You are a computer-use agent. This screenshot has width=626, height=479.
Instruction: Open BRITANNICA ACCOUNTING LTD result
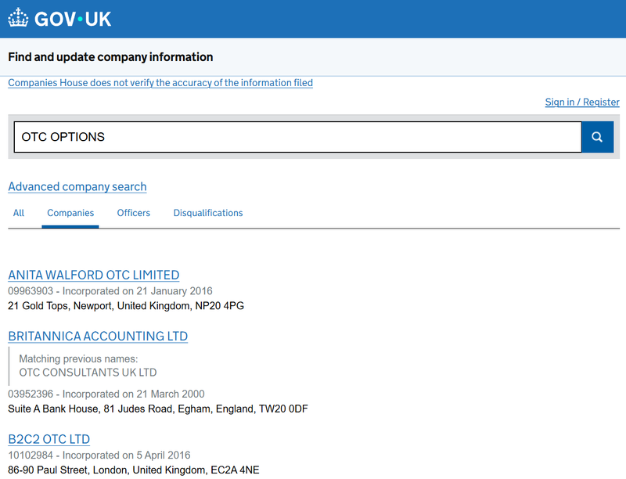point(98,336)
